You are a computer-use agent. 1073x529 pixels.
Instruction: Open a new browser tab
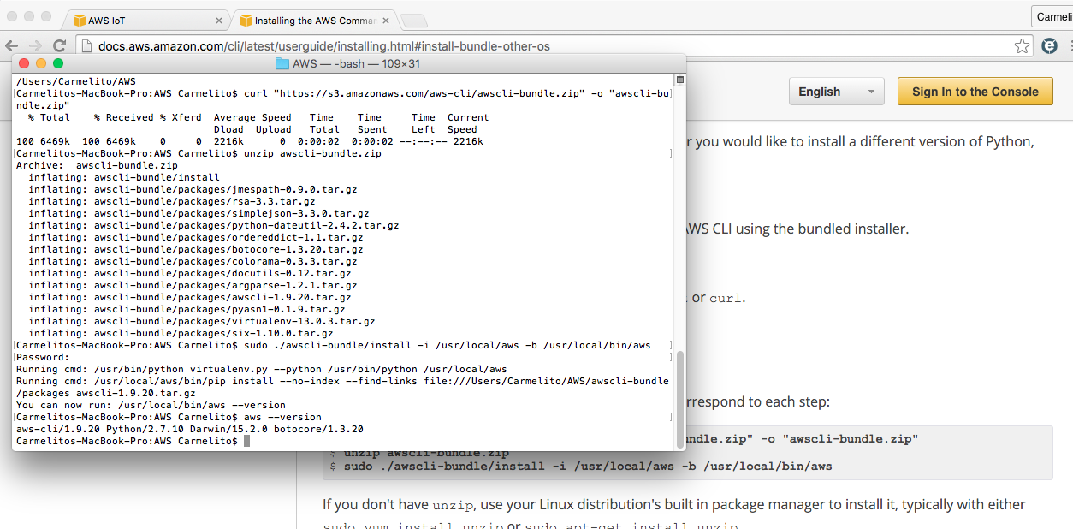tap(413, 21)
